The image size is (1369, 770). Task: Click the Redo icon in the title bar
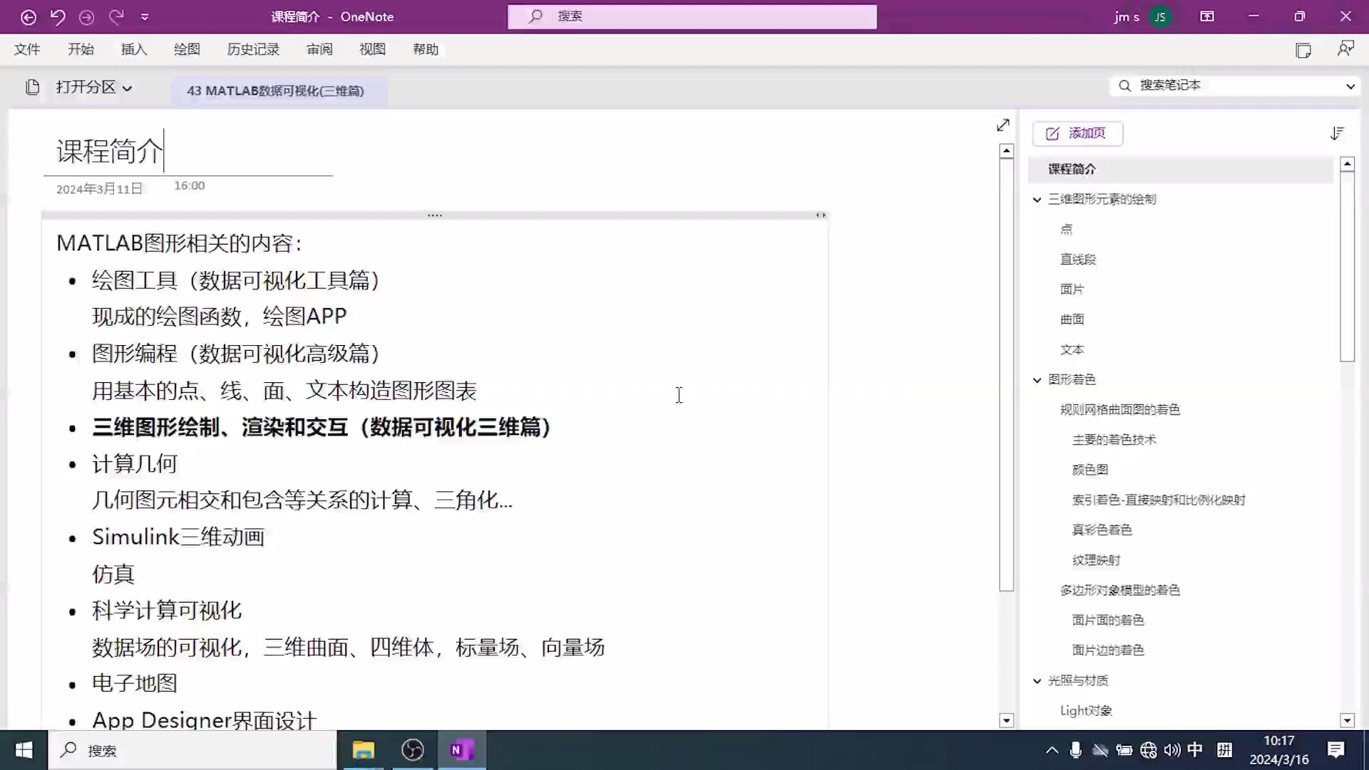tap(116, 16)
